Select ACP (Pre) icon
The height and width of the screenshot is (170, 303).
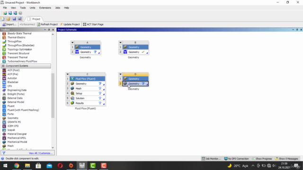click(x=4, y=74)
